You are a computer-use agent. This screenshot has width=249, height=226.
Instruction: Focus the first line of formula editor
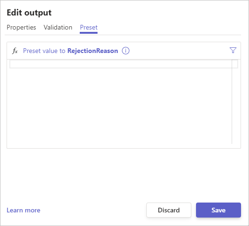[x=121, y=64]
